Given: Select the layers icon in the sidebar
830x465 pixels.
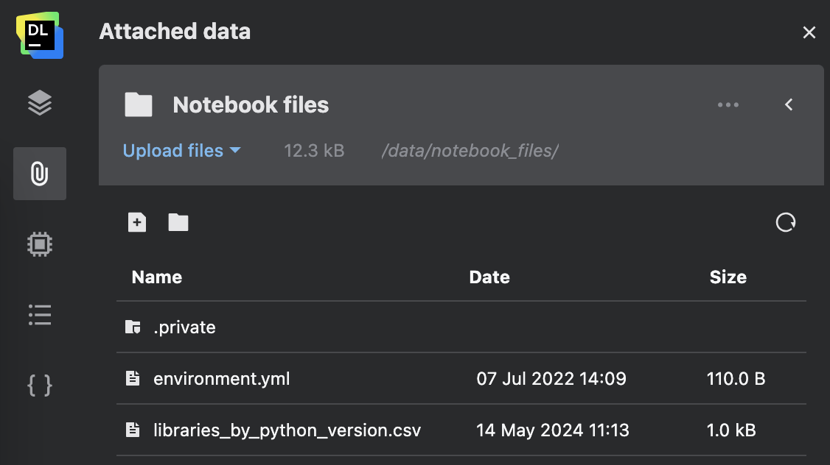Looking at the screenshot, I should tap(39, 103).
